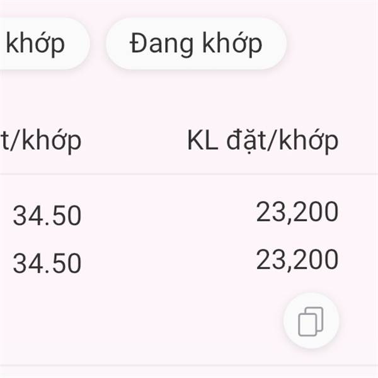This screenshot has height=378, width=378.
Task: Select the matched volume 23,200 in second line
Action: tap(297, 260)
